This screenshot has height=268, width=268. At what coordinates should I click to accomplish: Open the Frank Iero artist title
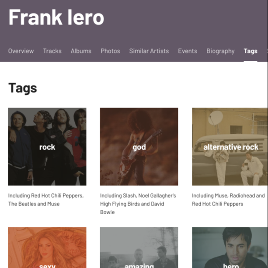click(x=56, y=17)
